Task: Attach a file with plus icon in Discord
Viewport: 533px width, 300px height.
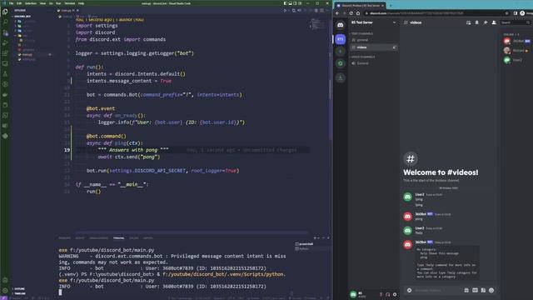Action: [x=409, y=290]
